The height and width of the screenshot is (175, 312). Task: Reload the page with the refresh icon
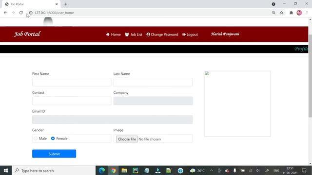[21, 13]
